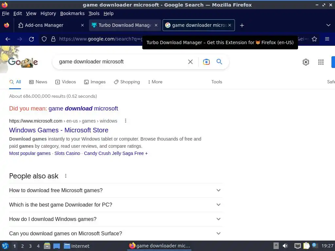The image size is (335, 251).
Task: Select the All results filter
Action: (x=15, y=82)
